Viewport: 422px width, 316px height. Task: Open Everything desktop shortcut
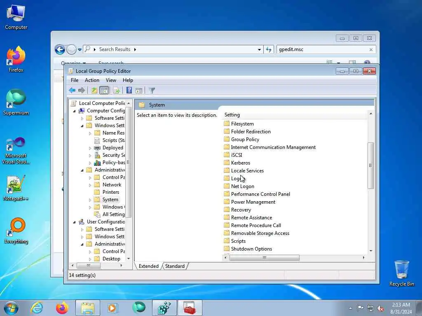(x=16, y=230)
